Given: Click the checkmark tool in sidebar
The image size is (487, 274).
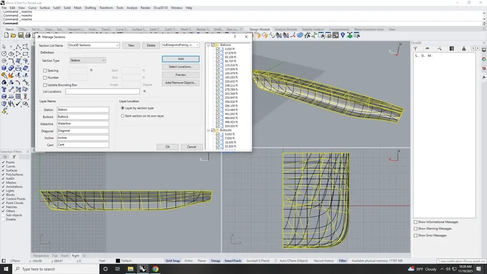Looking at the screenshot, I should point(18,104).
